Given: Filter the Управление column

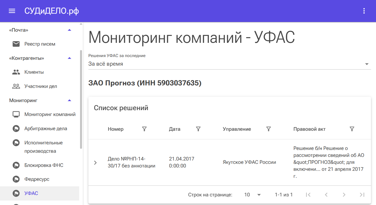Looking at the screenshot, I should tap(268, 129).
